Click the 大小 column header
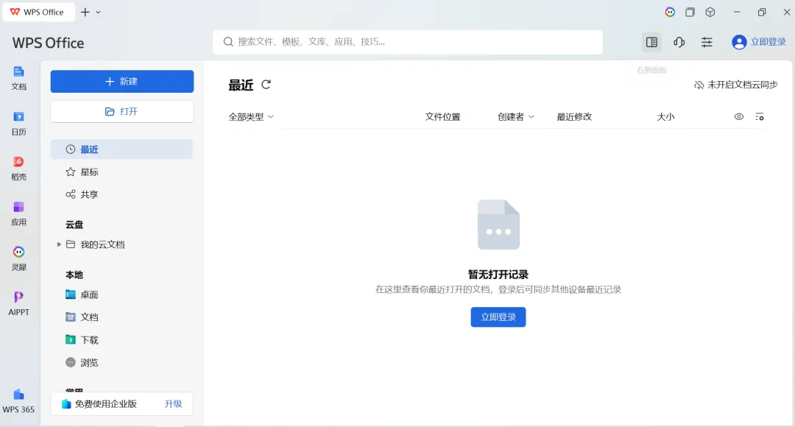This screenshot has width=795, height=427. (665, 116)
